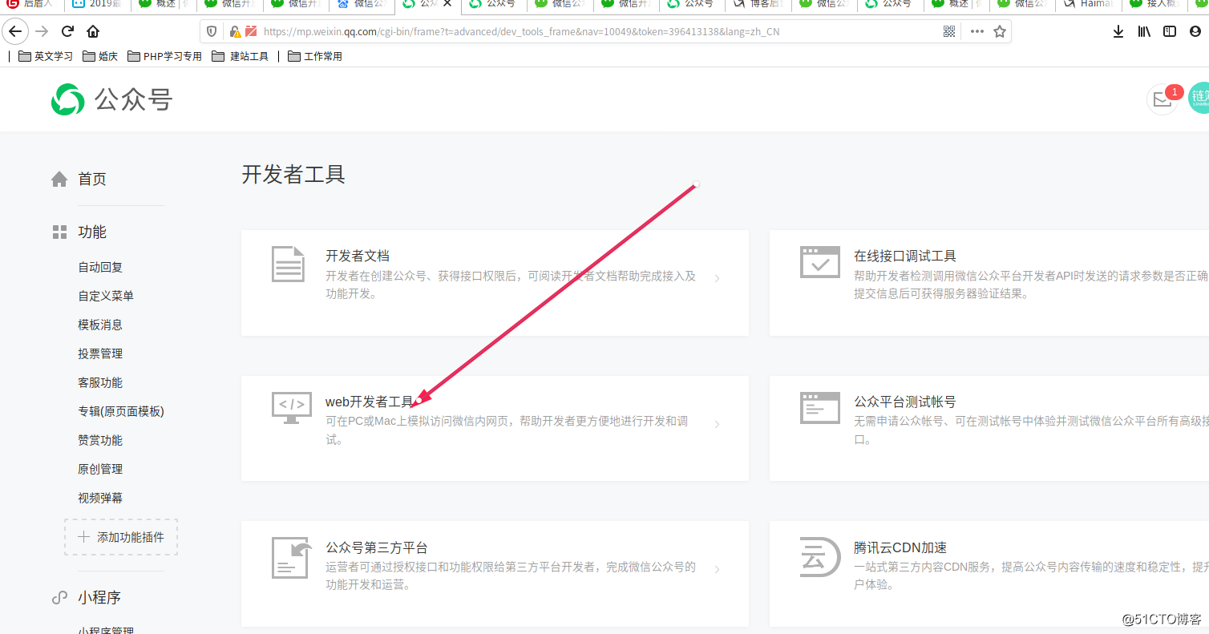Viewport: 1209px width, 634px height.
Task: Toggle the browser sidebar icon
Action: (x=1170, y=31)
